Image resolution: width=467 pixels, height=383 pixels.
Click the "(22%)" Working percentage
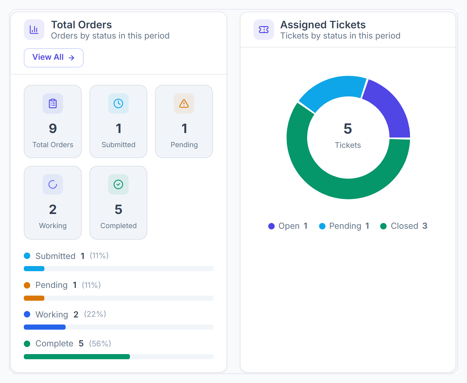pos(95,314)
